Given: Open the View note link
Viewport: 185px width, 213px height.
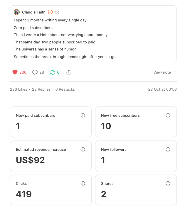Looking at the screenshot, I should [x=162, y=72].
